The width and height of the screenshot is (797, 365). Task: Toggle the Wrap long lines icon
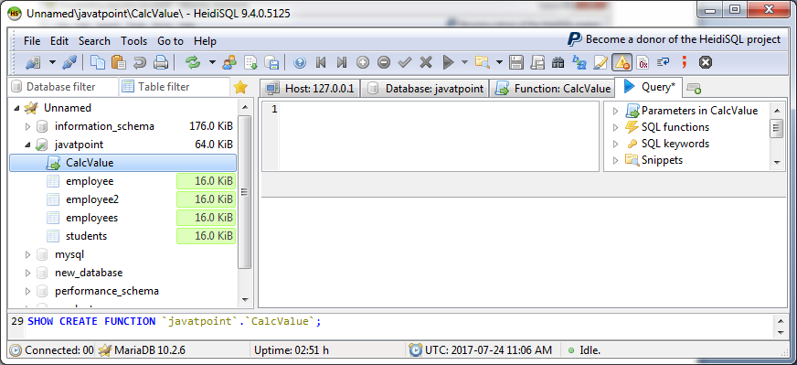point(663,62)
